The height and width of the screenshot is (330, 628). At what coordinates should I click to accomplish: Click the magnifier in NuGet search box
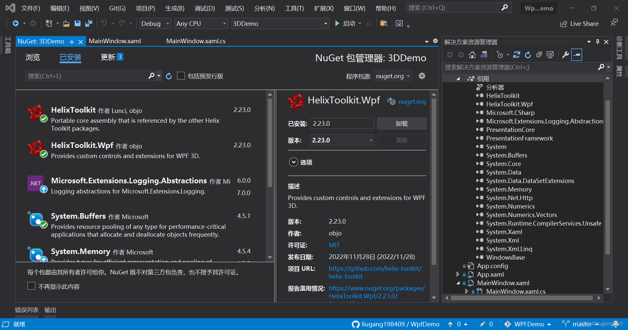tap(151, 76)
